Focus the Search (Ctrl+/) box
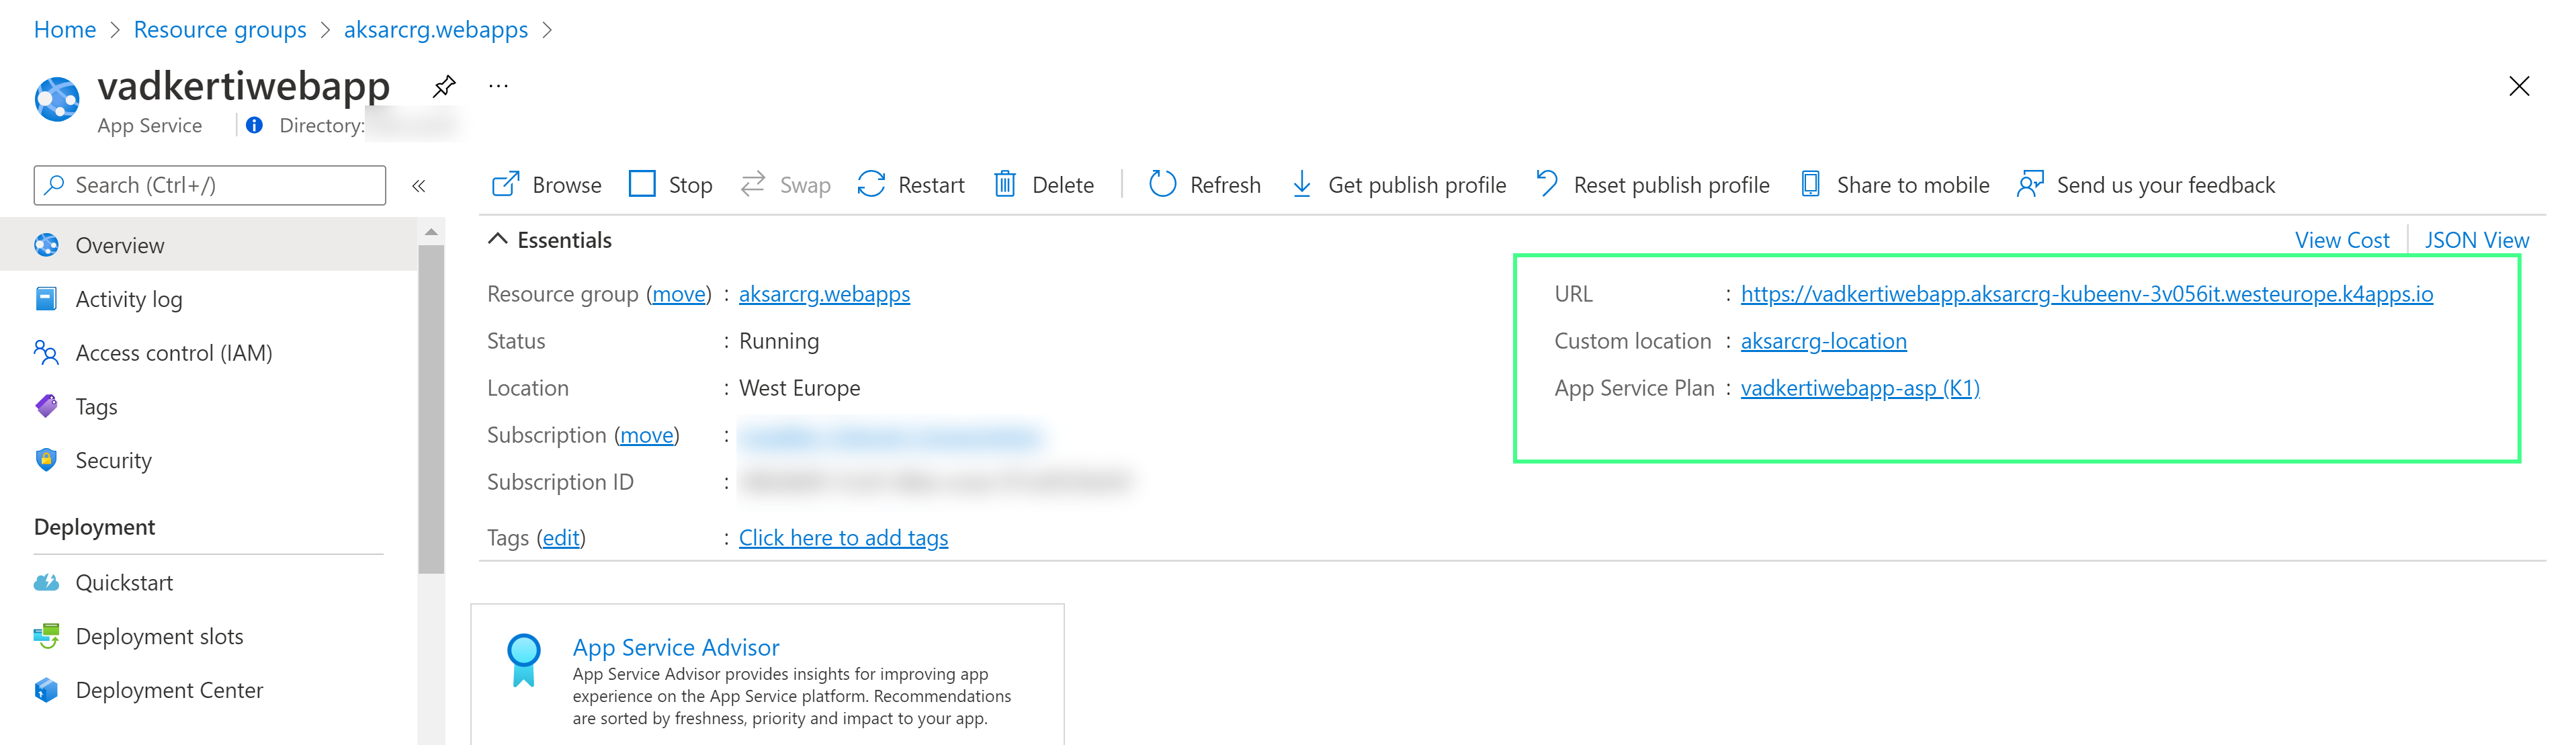 tap(210, 185)
